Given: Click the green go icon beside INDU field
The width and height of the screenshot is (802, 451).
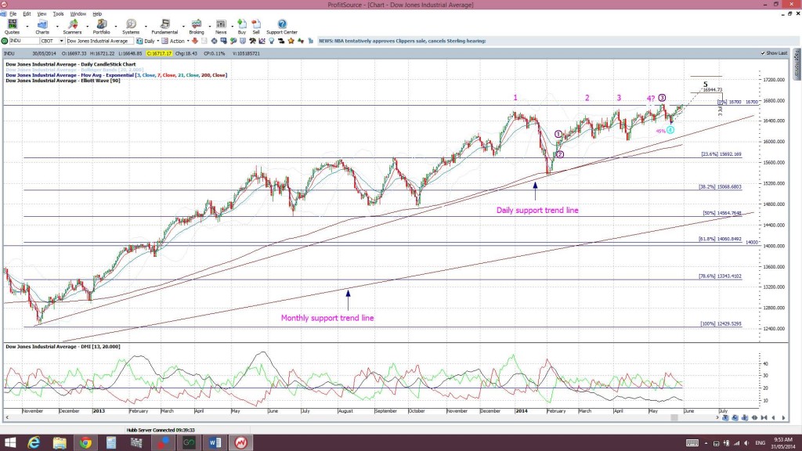Looking at the screenshot, I should click(x=5, y=41).
